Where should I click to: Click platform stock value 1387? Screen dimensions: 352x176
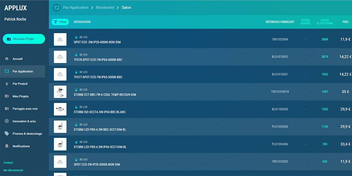pyautogui.click(x=325, y=92)
